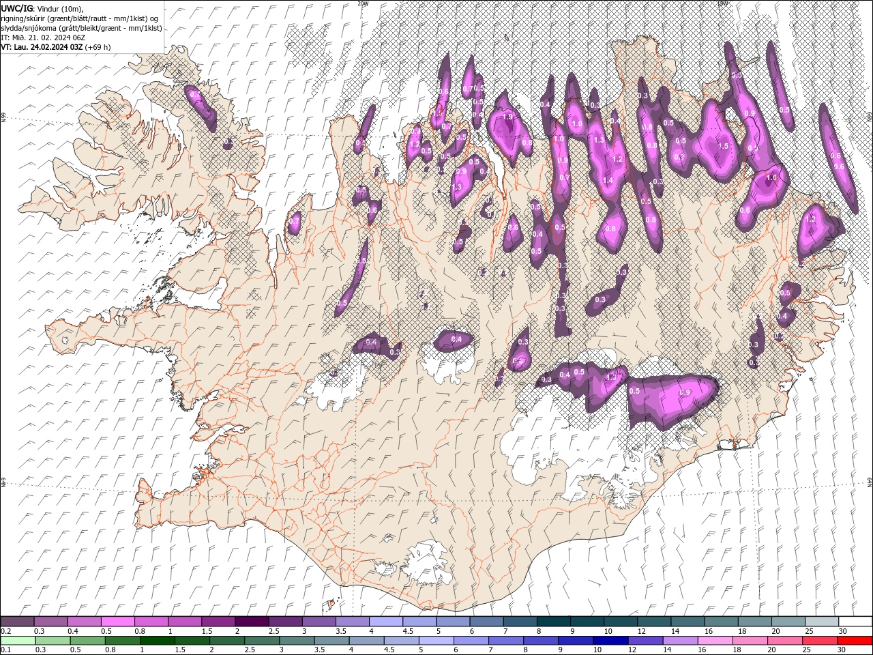This screenshot has height=655, width=873.
Task: Select the orchid top swatch between 0.4 and 0.5
Action: pyautogui.click(x=84, y=622)
